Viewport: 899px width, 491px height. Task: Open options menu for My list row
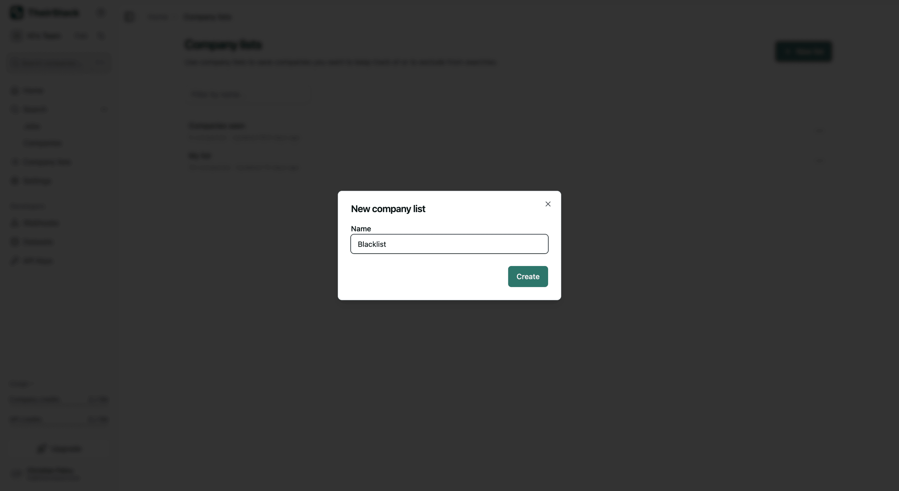[819, 161]
